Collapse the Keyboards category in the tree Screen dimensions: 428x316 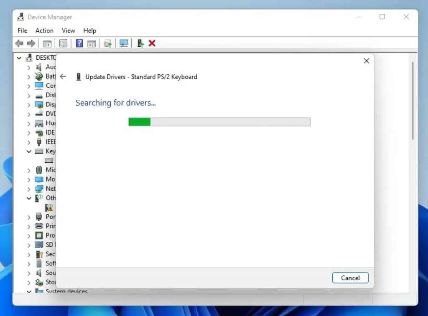[29, 151]
